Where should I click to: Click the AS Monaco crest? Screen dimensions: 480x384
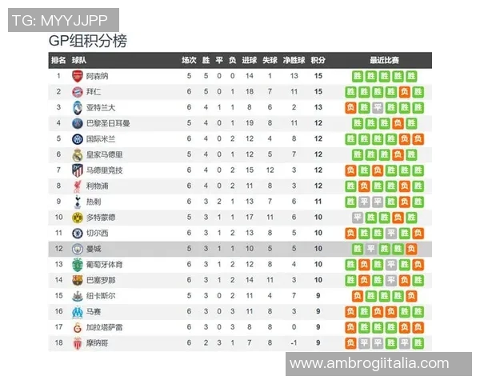click(x=77, y=342)
